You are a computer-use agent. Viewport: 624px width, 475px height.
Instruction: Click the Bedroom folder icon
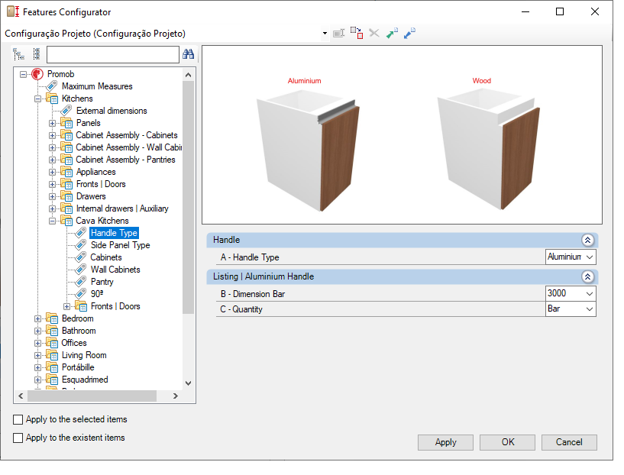click(x=52, y=318)
